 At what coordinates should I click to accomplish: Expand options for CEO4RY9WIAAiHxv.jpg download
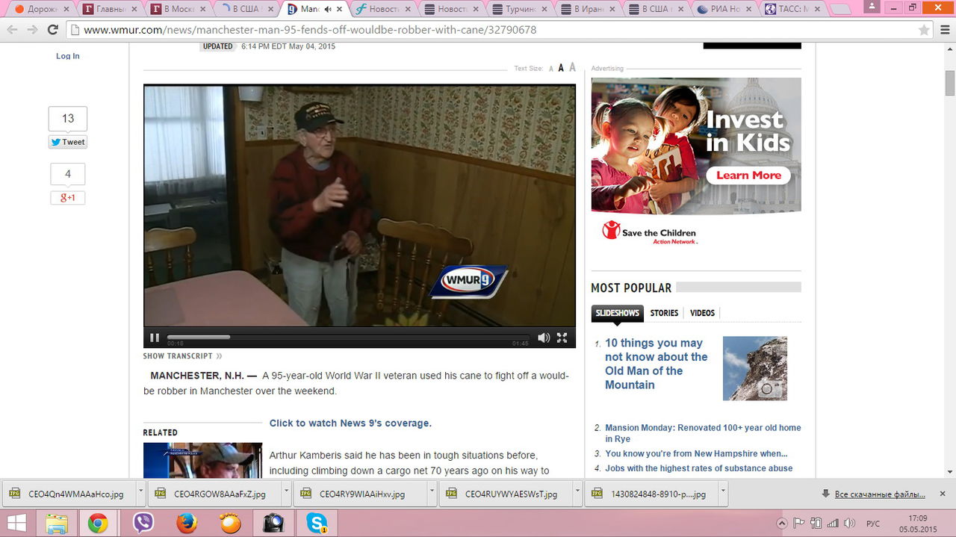[x=432, y=494]
